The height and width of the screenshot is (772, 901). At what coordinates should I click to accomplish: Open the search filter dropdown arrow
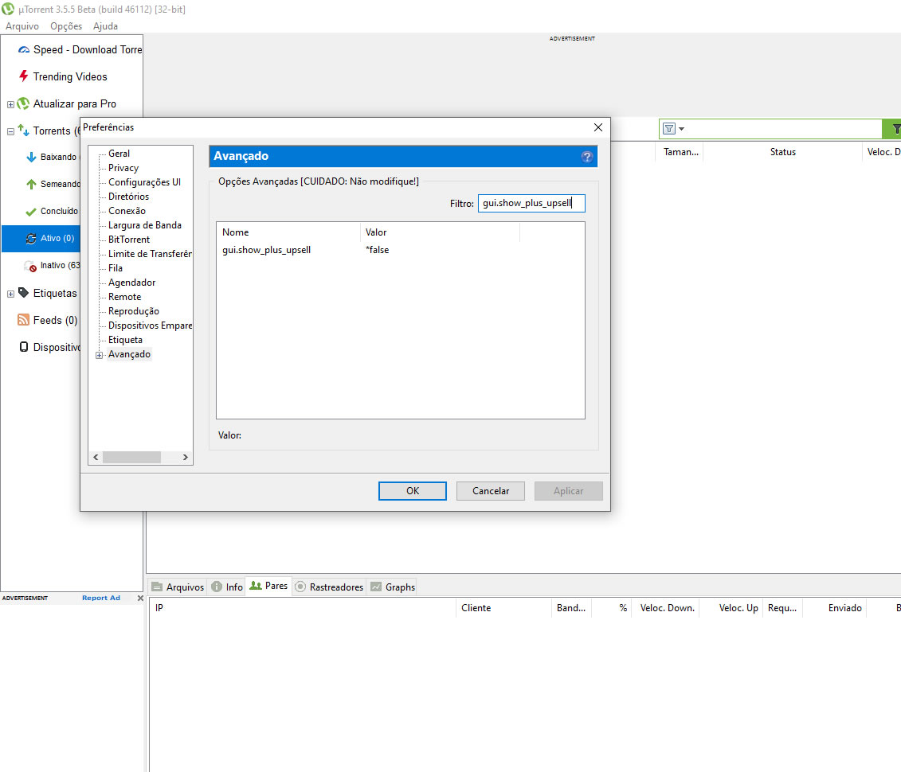pos(682,129)
